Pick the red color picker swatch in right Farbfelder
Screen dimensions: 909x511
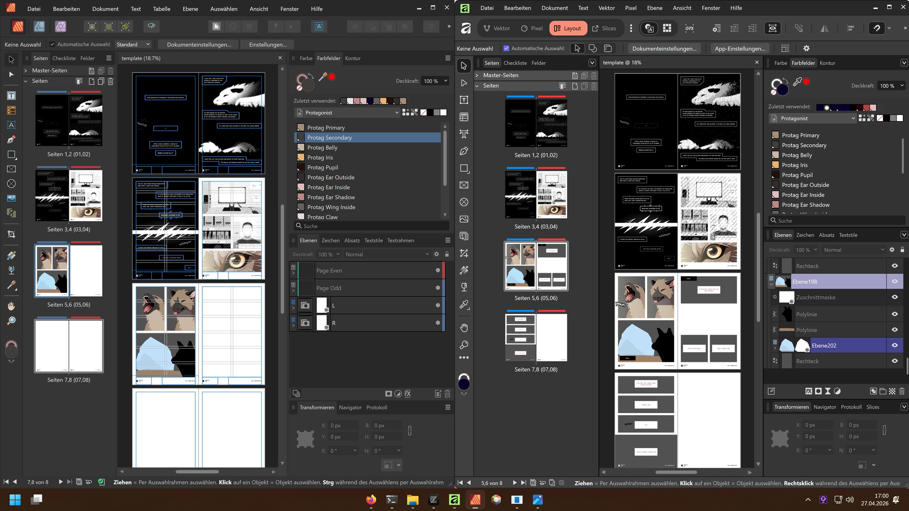tap(806, 82)
